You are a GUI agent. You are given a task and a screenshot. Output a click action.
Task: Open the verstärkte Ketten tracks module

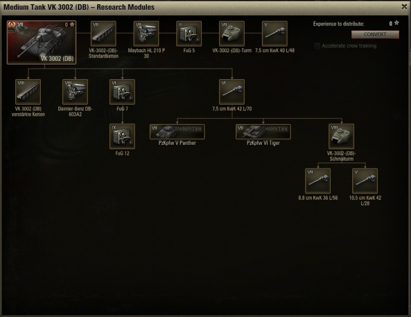pyautogui.click(x=28, y=92)
